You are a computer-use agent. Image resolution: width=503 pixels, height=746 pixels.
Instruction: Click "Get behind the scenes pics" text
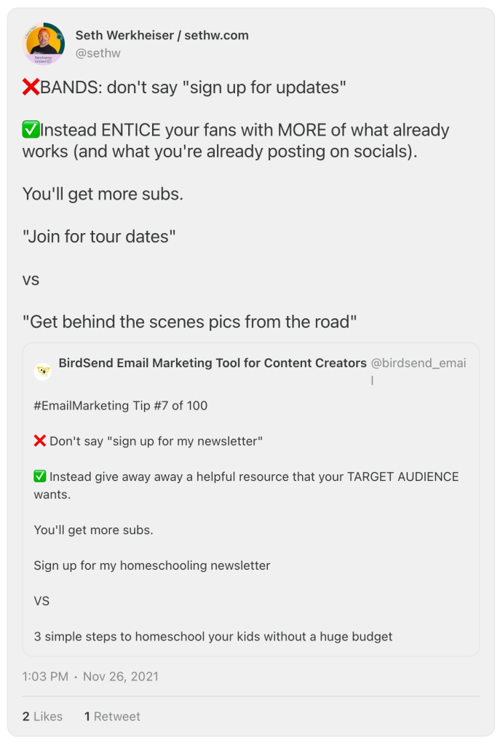[189, 321]
